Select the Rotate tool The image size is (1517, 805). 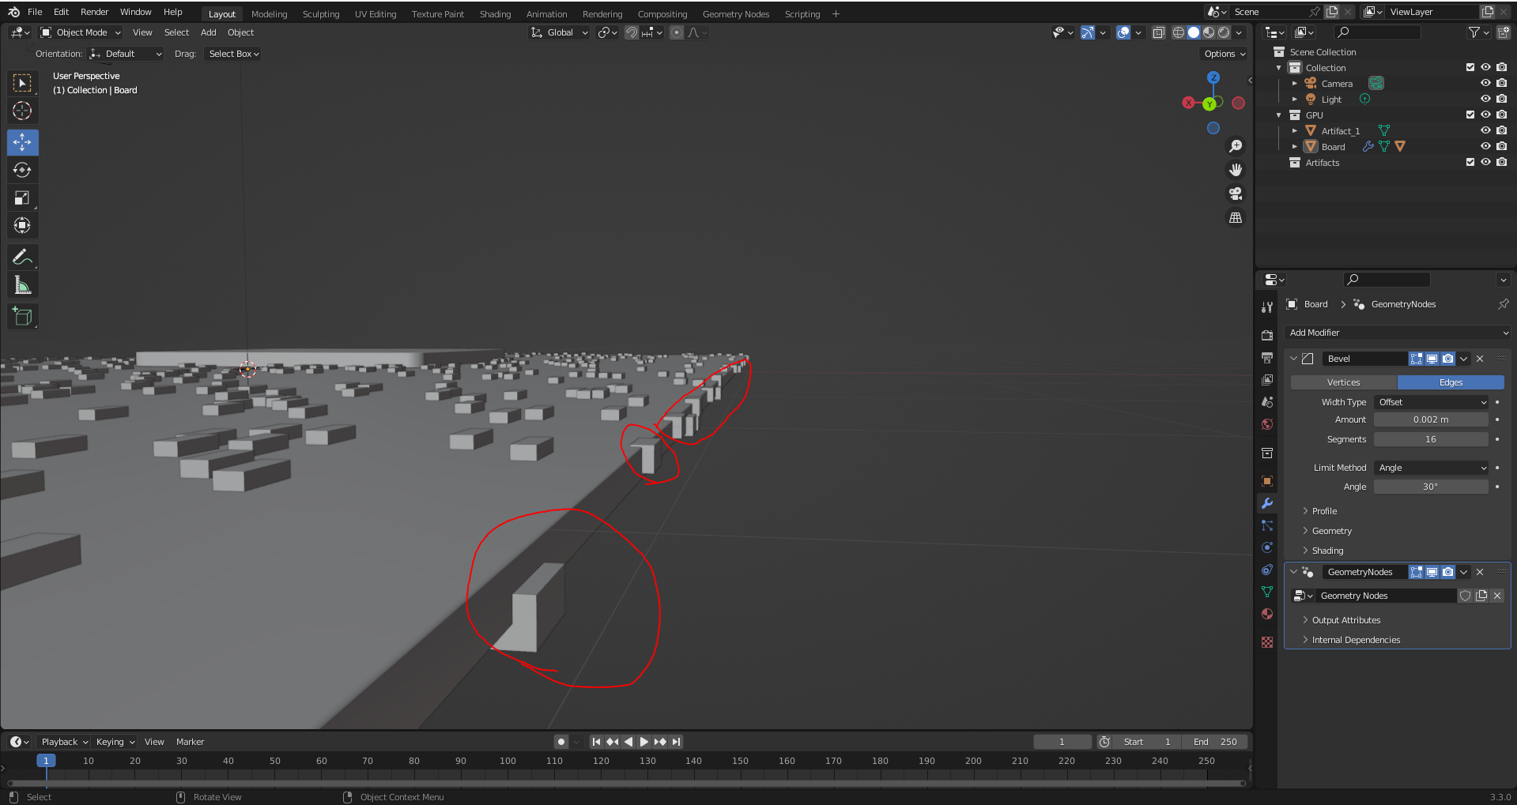point(22,169)
